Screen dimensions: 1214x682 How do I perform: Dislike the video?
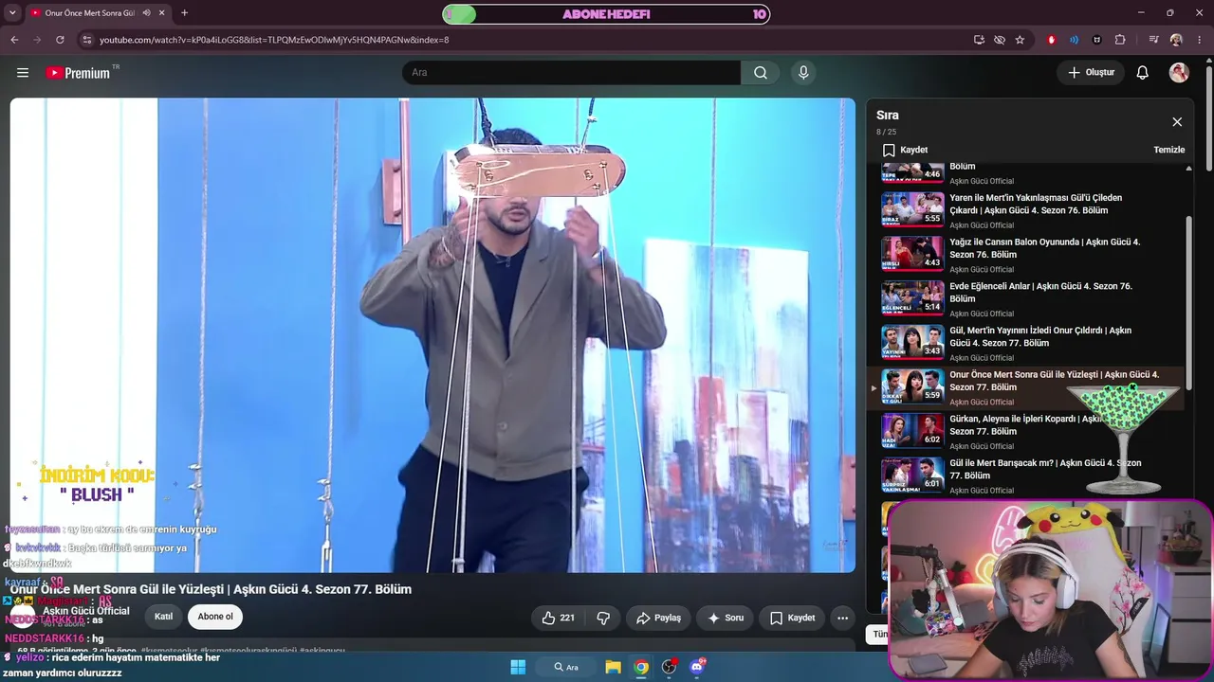click(x=603, y=618)
